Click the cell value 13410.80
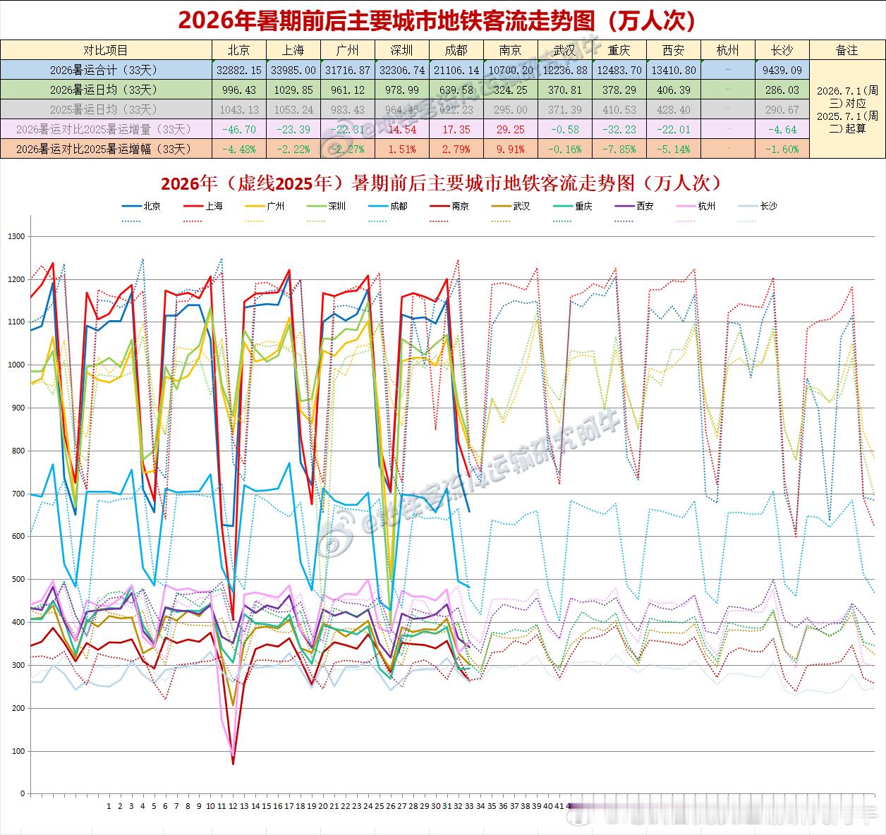The width and height of the screenshot is (886, 835). click(674, 70)
